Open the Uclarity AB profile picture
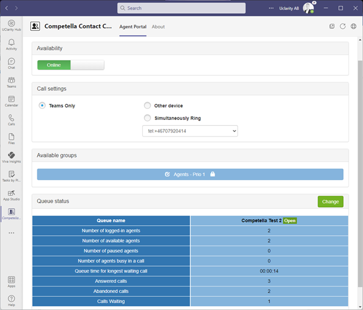The image size is (363, 310). (x=309, y=8)
